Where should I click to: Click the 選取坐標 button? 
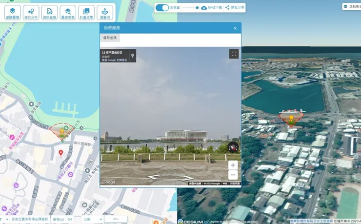[x=110, y=38]
